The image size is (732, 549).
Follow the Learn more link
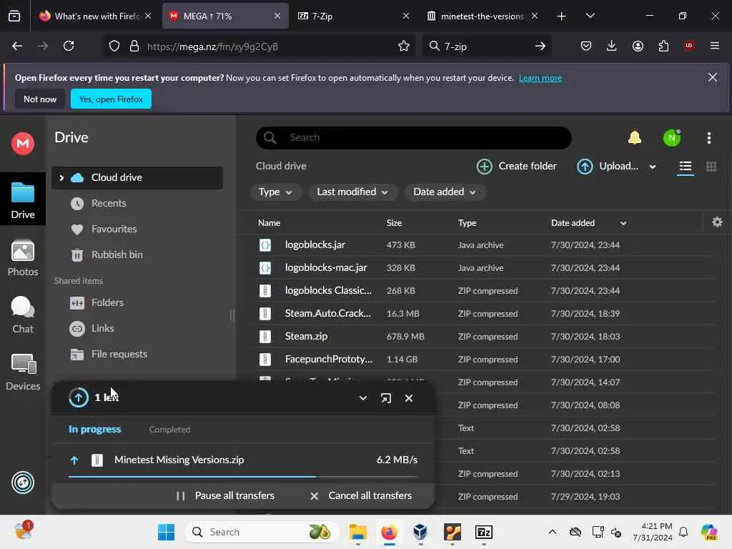pos(540,78)
